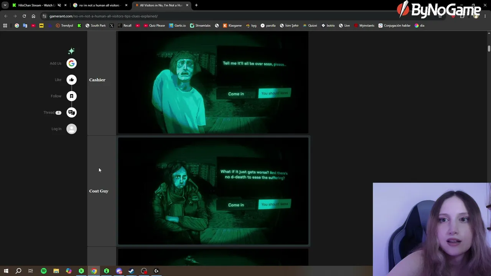Open the Quiz Please bookmark

[x=154, y=26]
